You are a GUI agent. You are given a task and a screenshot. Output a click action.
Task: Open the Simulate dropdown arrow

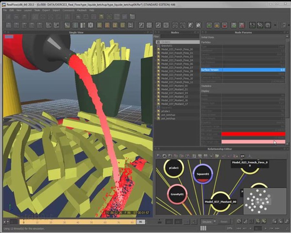[x=215, y=222]
